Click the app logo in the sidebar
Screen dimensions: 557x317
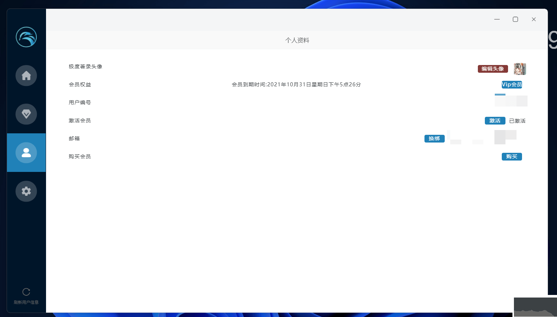(x=26, y=37)
